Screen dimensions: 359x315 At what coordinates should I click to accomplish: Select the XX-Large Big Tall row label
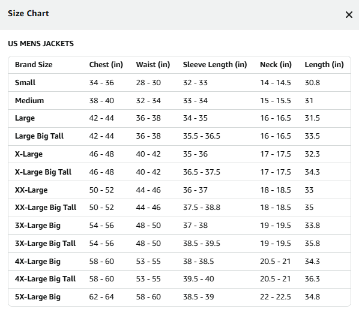click(46, 208)
